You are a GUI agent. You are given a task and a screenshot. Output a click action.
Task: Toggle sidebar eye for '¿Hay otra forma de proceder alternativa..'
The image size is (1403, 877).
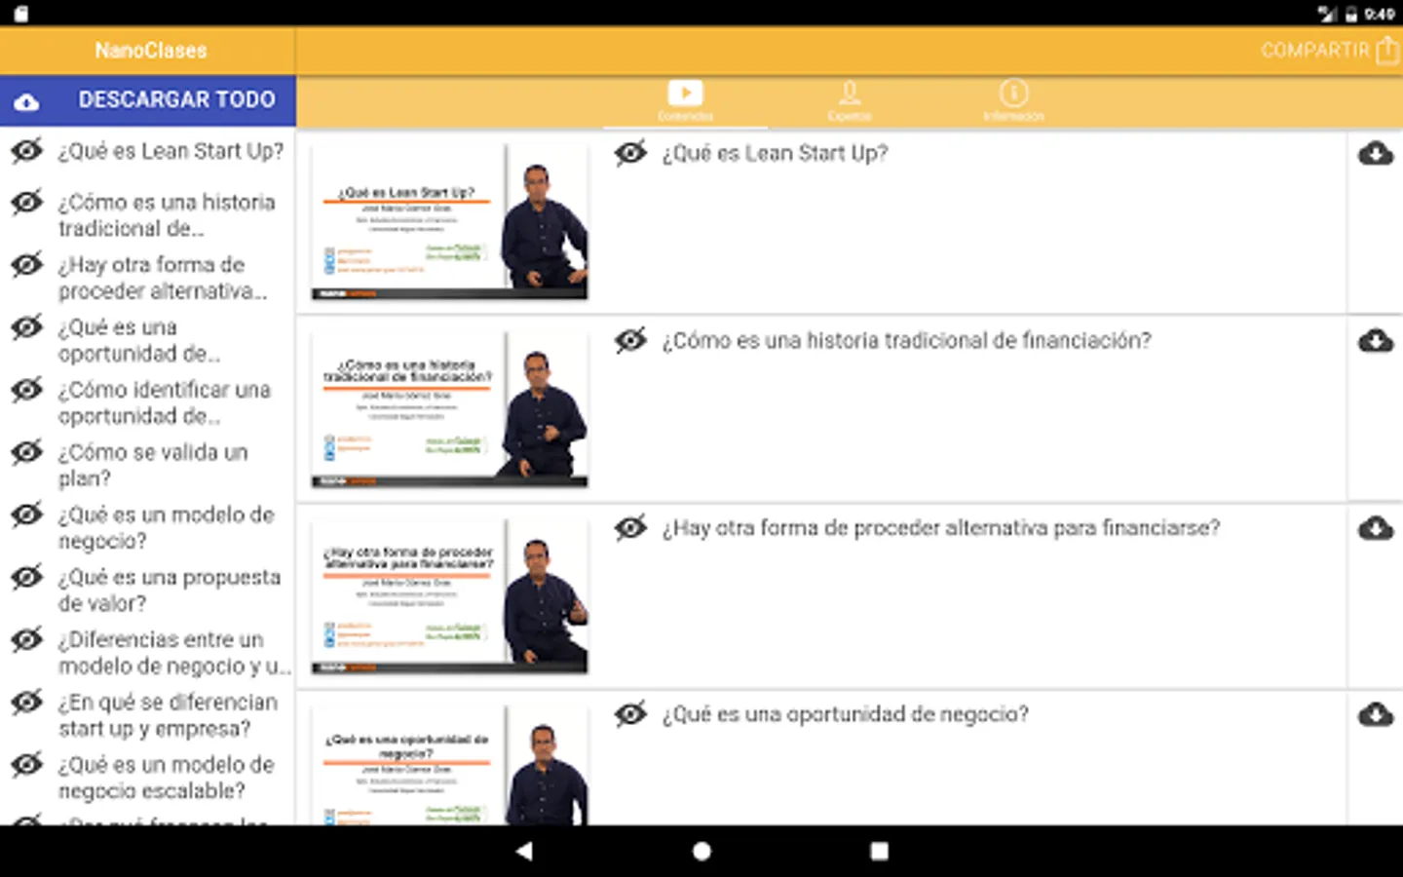[27, 264]
